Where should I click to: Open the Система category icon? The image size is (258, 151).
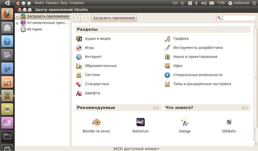coord(79,75)
